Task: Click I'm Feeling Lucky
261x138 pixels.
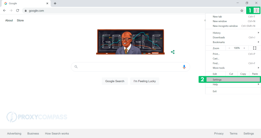Action: click(145, 81)
